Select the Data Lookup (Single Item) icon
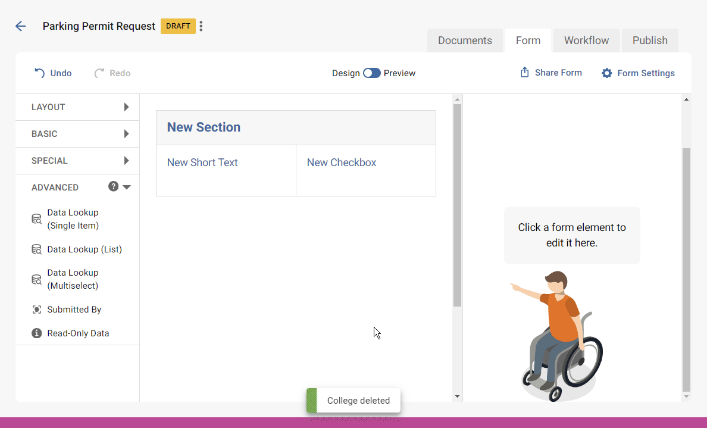Viewport: 707px width, 428px height. click(36, 218)
